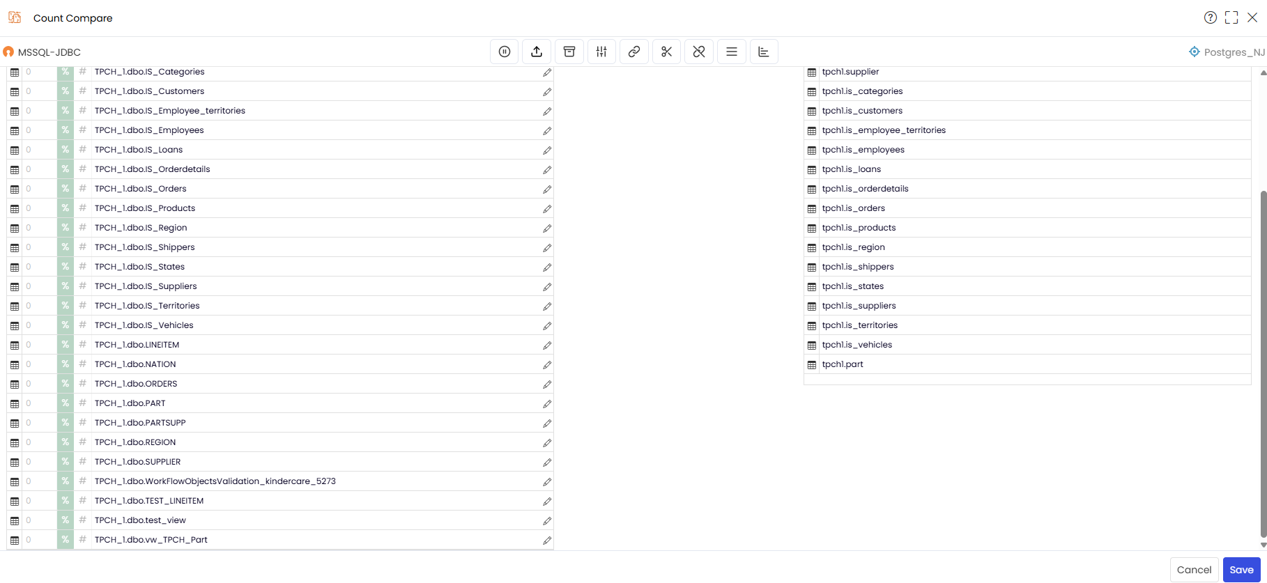Edit the TPCH_1.dbo.IS_Categories row with the pencil
Screen dimensions: 1267x583
(x=547, y=72)
